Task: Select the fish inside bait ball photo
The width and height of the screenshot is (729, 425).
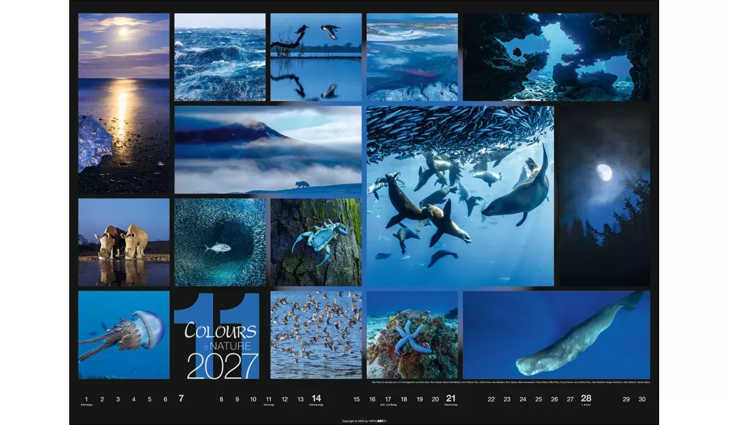Action: point(220,242)
